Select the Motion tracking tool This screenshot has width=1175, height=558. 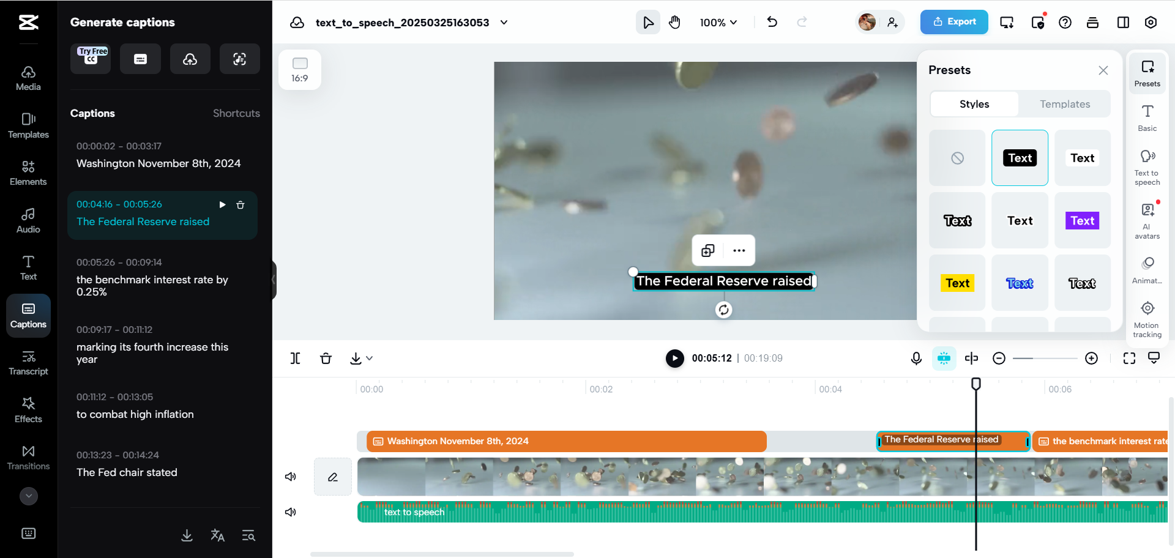1147,316
